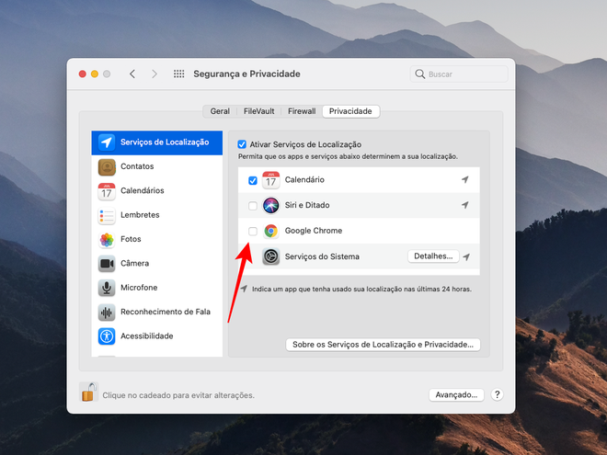Screen dimensions: 607x455
Task: Click the Calendários icon in the sidebar
Action: (x=107, y=191)
